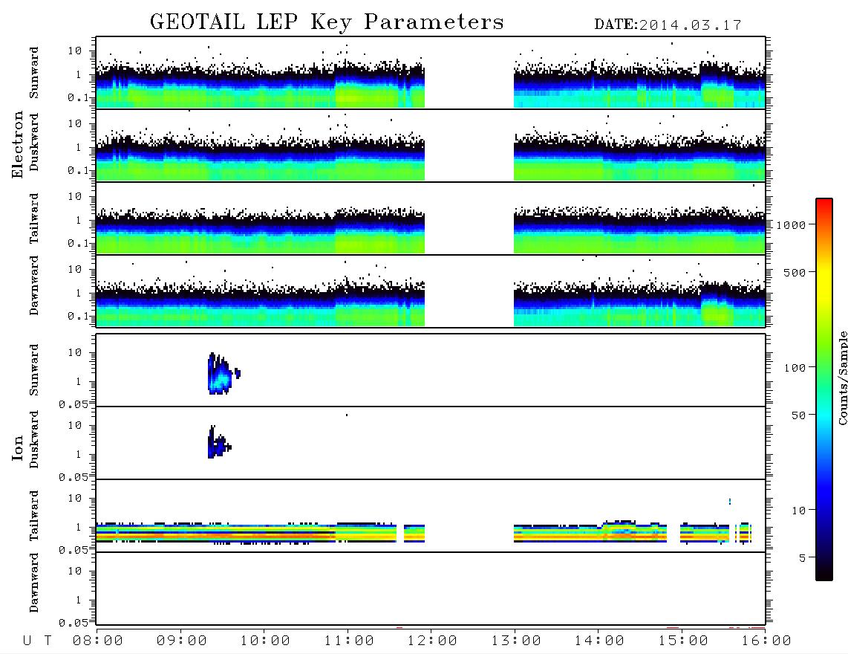The width and height of the screenshot is (848, 654).
Task: Click the 10:00 time axis label
Action: (265, 641)
